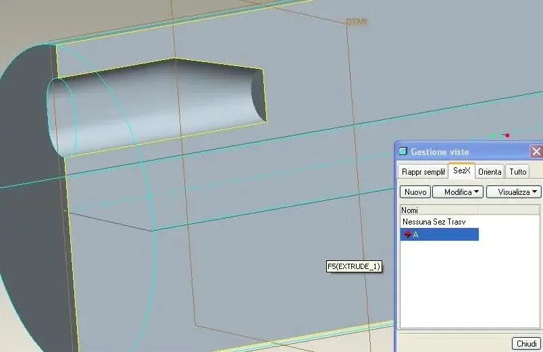Click the F5(EXTRUDE_1) feature label
Screen dimensions: 543x352
tap(354, 266)
